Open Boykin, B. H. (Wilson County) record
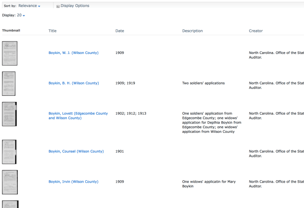 coord(73,83)
